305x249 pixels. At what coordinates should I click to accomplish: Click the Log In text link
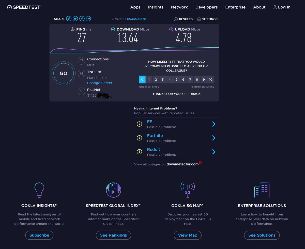pyautogui.click(x=284, y=7)
